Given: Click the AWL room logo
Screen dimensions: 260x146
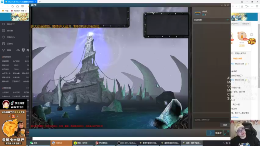Looking at the screenshot, I should 198,13.
